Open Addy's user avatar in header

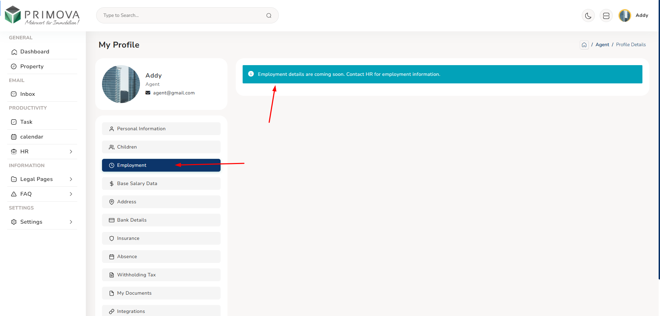[625, 16]
